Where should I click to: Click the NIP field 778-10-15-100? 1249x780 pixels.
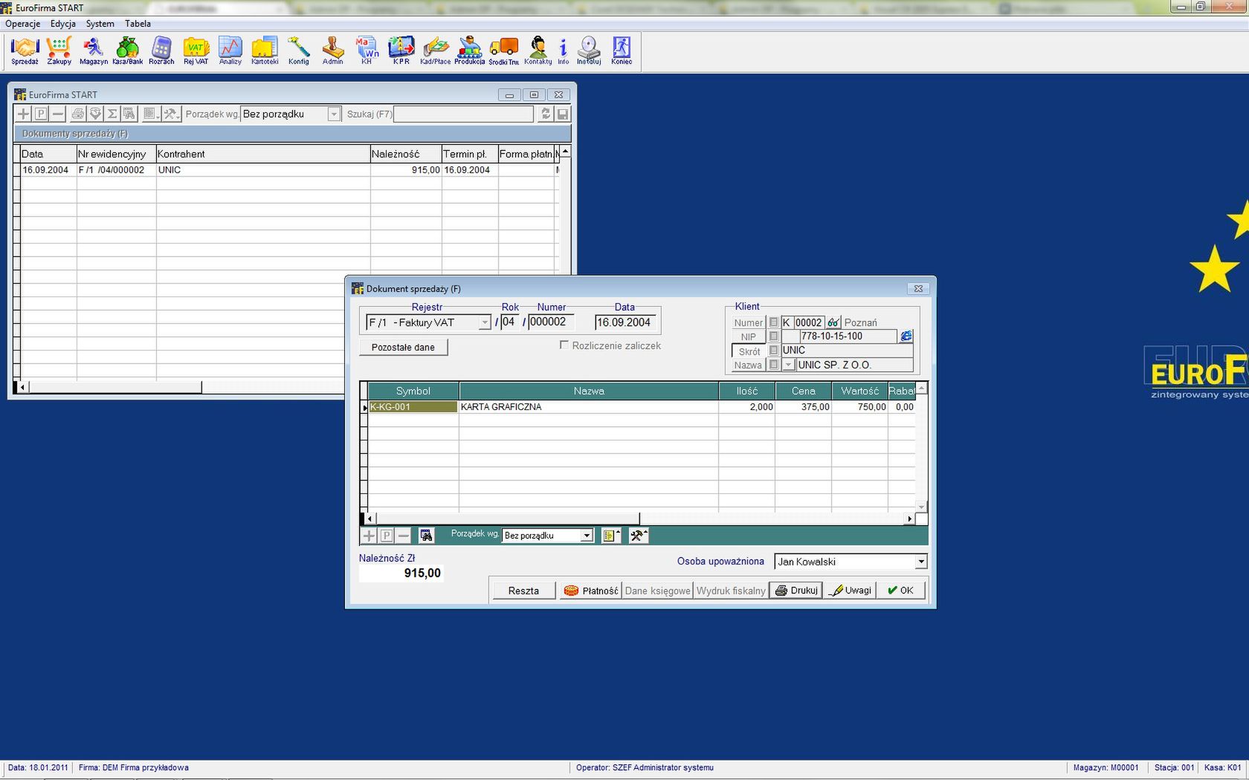tap(848, 337)
